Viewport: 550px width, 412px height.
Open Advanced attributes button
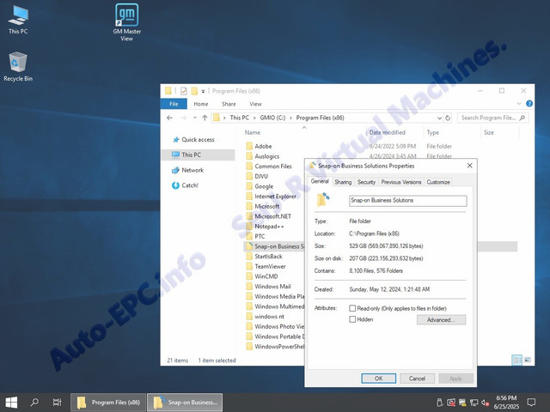point(441,320)
